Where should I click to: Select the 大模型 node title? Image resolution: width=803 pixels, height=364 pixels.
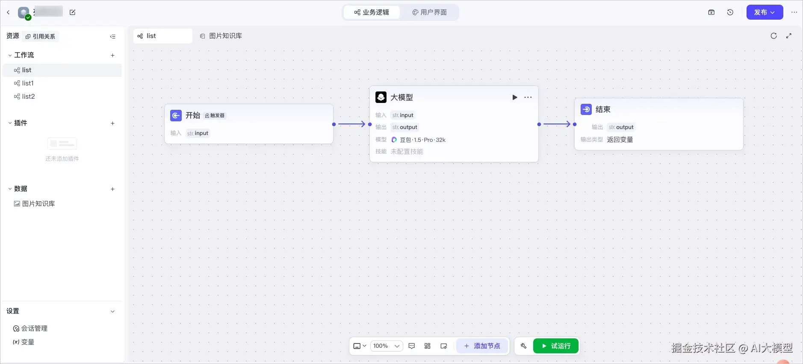click(402, 97)
